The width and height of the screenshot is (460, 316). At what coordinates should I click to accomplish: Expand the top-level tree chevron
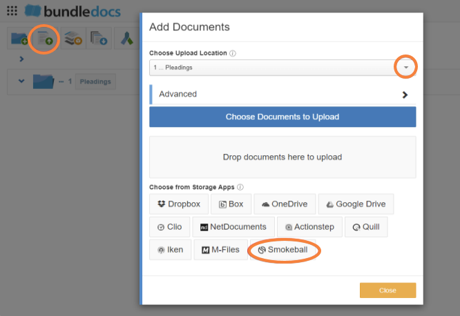click(21, 59)
